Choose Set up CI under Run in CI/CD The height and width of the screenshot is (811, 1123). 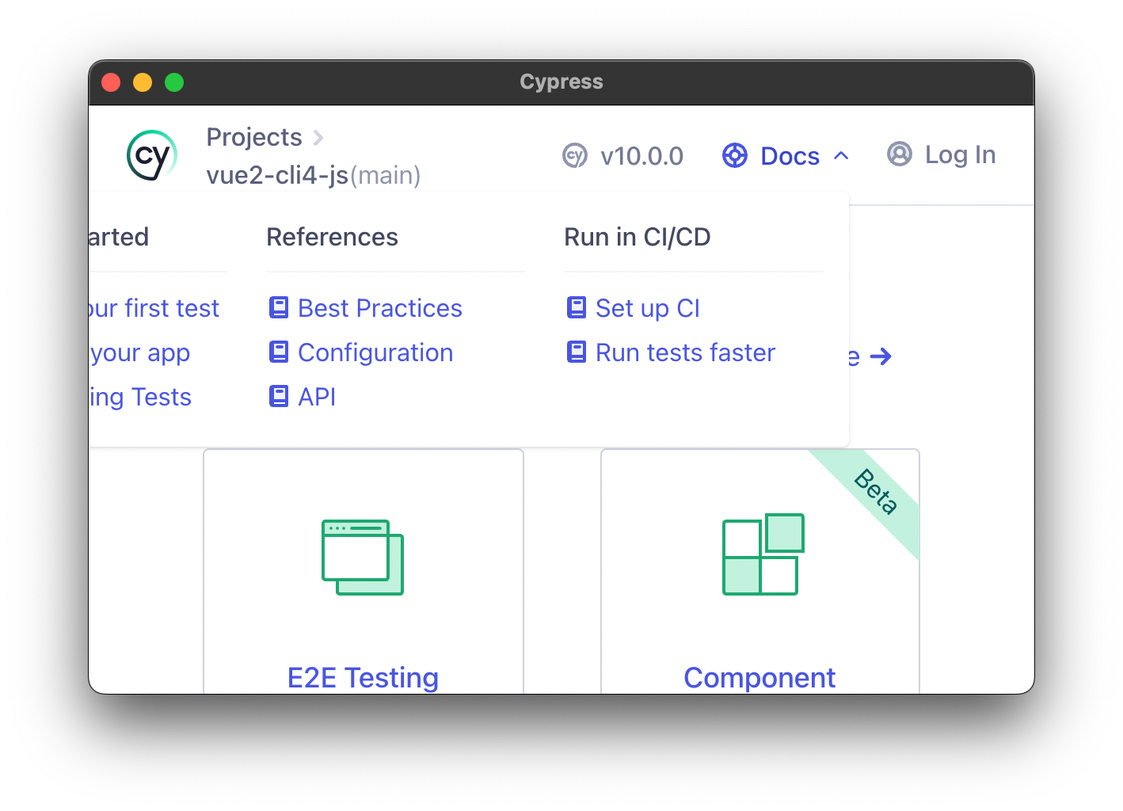coord(647,308)
